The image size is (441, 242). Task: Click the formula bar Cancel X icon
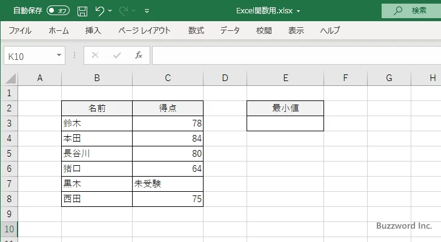click(95, 55)
